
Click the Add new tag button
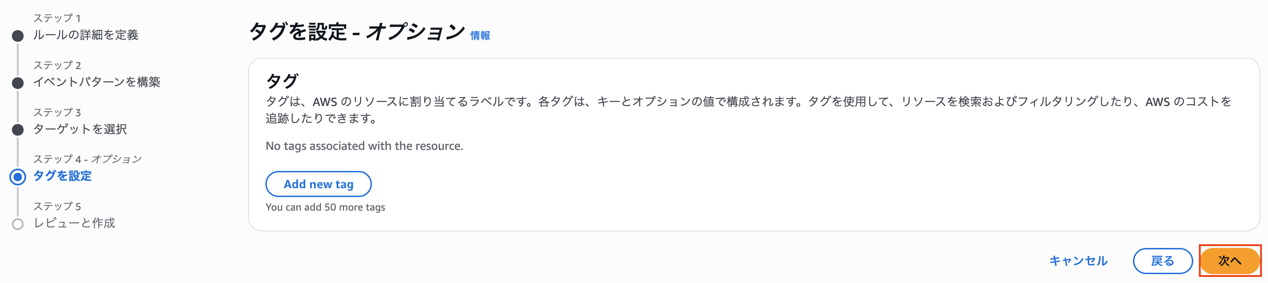pyautogui.click(x=319, y=184)
